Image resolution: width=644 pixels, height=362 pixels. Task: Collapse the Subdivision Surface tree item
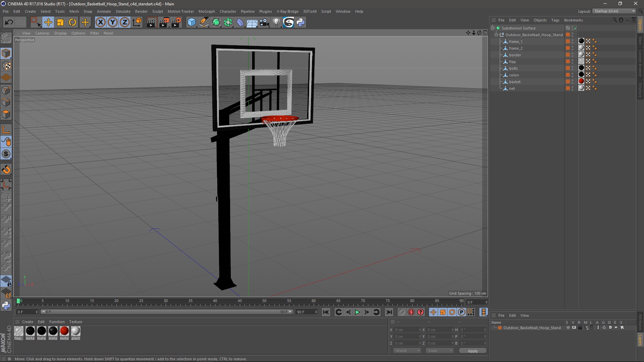493,28
